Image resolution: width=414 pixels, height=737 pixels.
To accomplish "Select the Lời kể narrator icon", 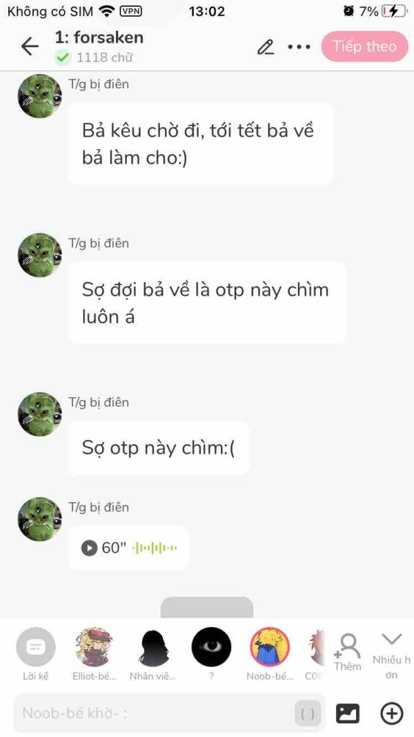I will point(36,647).
